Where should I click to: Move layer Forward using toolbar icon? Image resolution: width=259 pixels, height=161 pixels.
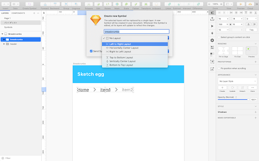tap(45, 4)
